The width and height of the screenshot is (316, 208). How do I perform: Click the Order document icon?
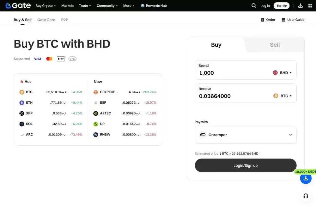(x=262, y=20)
